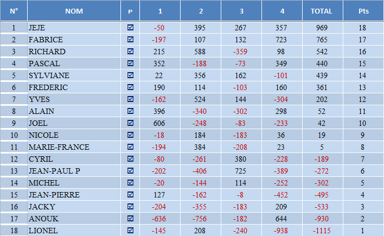Screen dimensions: 384x236
Task: Toggle the checkbox for MARIE-FRANCE
Action: point(130,147)
